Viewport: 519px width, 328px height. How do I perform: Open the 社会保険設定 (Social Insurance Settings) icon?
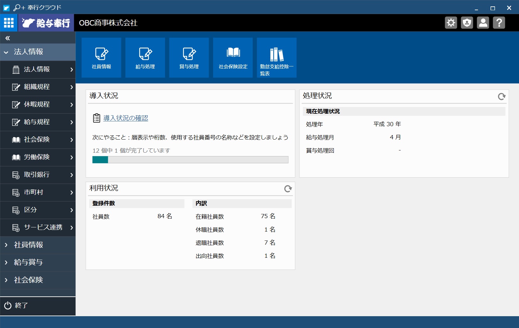click(x=233, y=54)
